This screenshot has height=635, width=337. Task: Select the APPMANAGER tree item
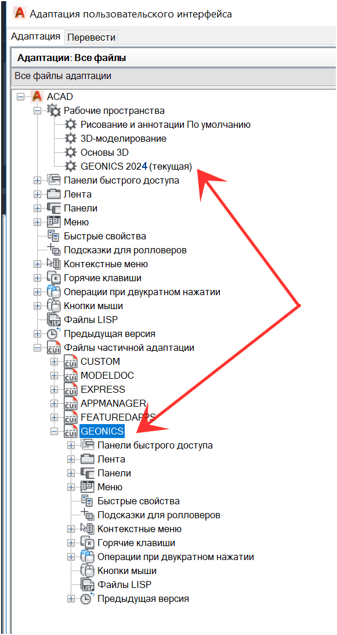(113, 403)
